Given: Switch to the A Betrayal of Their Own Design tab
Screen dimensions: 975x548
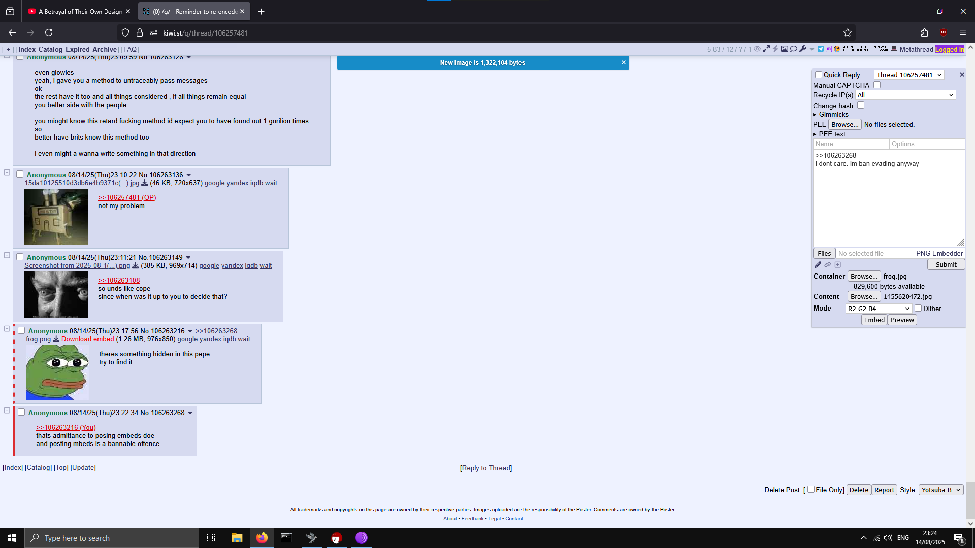Looking at the screenshot, I should [x=80, y=11].
